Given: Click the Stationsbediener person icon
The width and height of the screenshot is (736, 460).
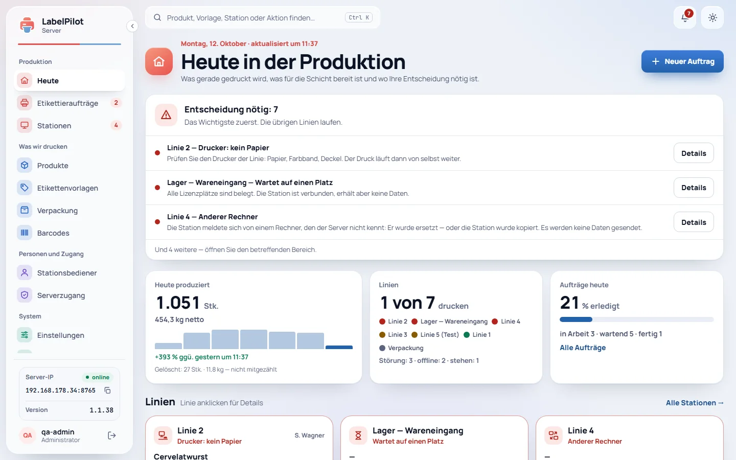Looking at the screenshot, I should click(x=25, y=273).
